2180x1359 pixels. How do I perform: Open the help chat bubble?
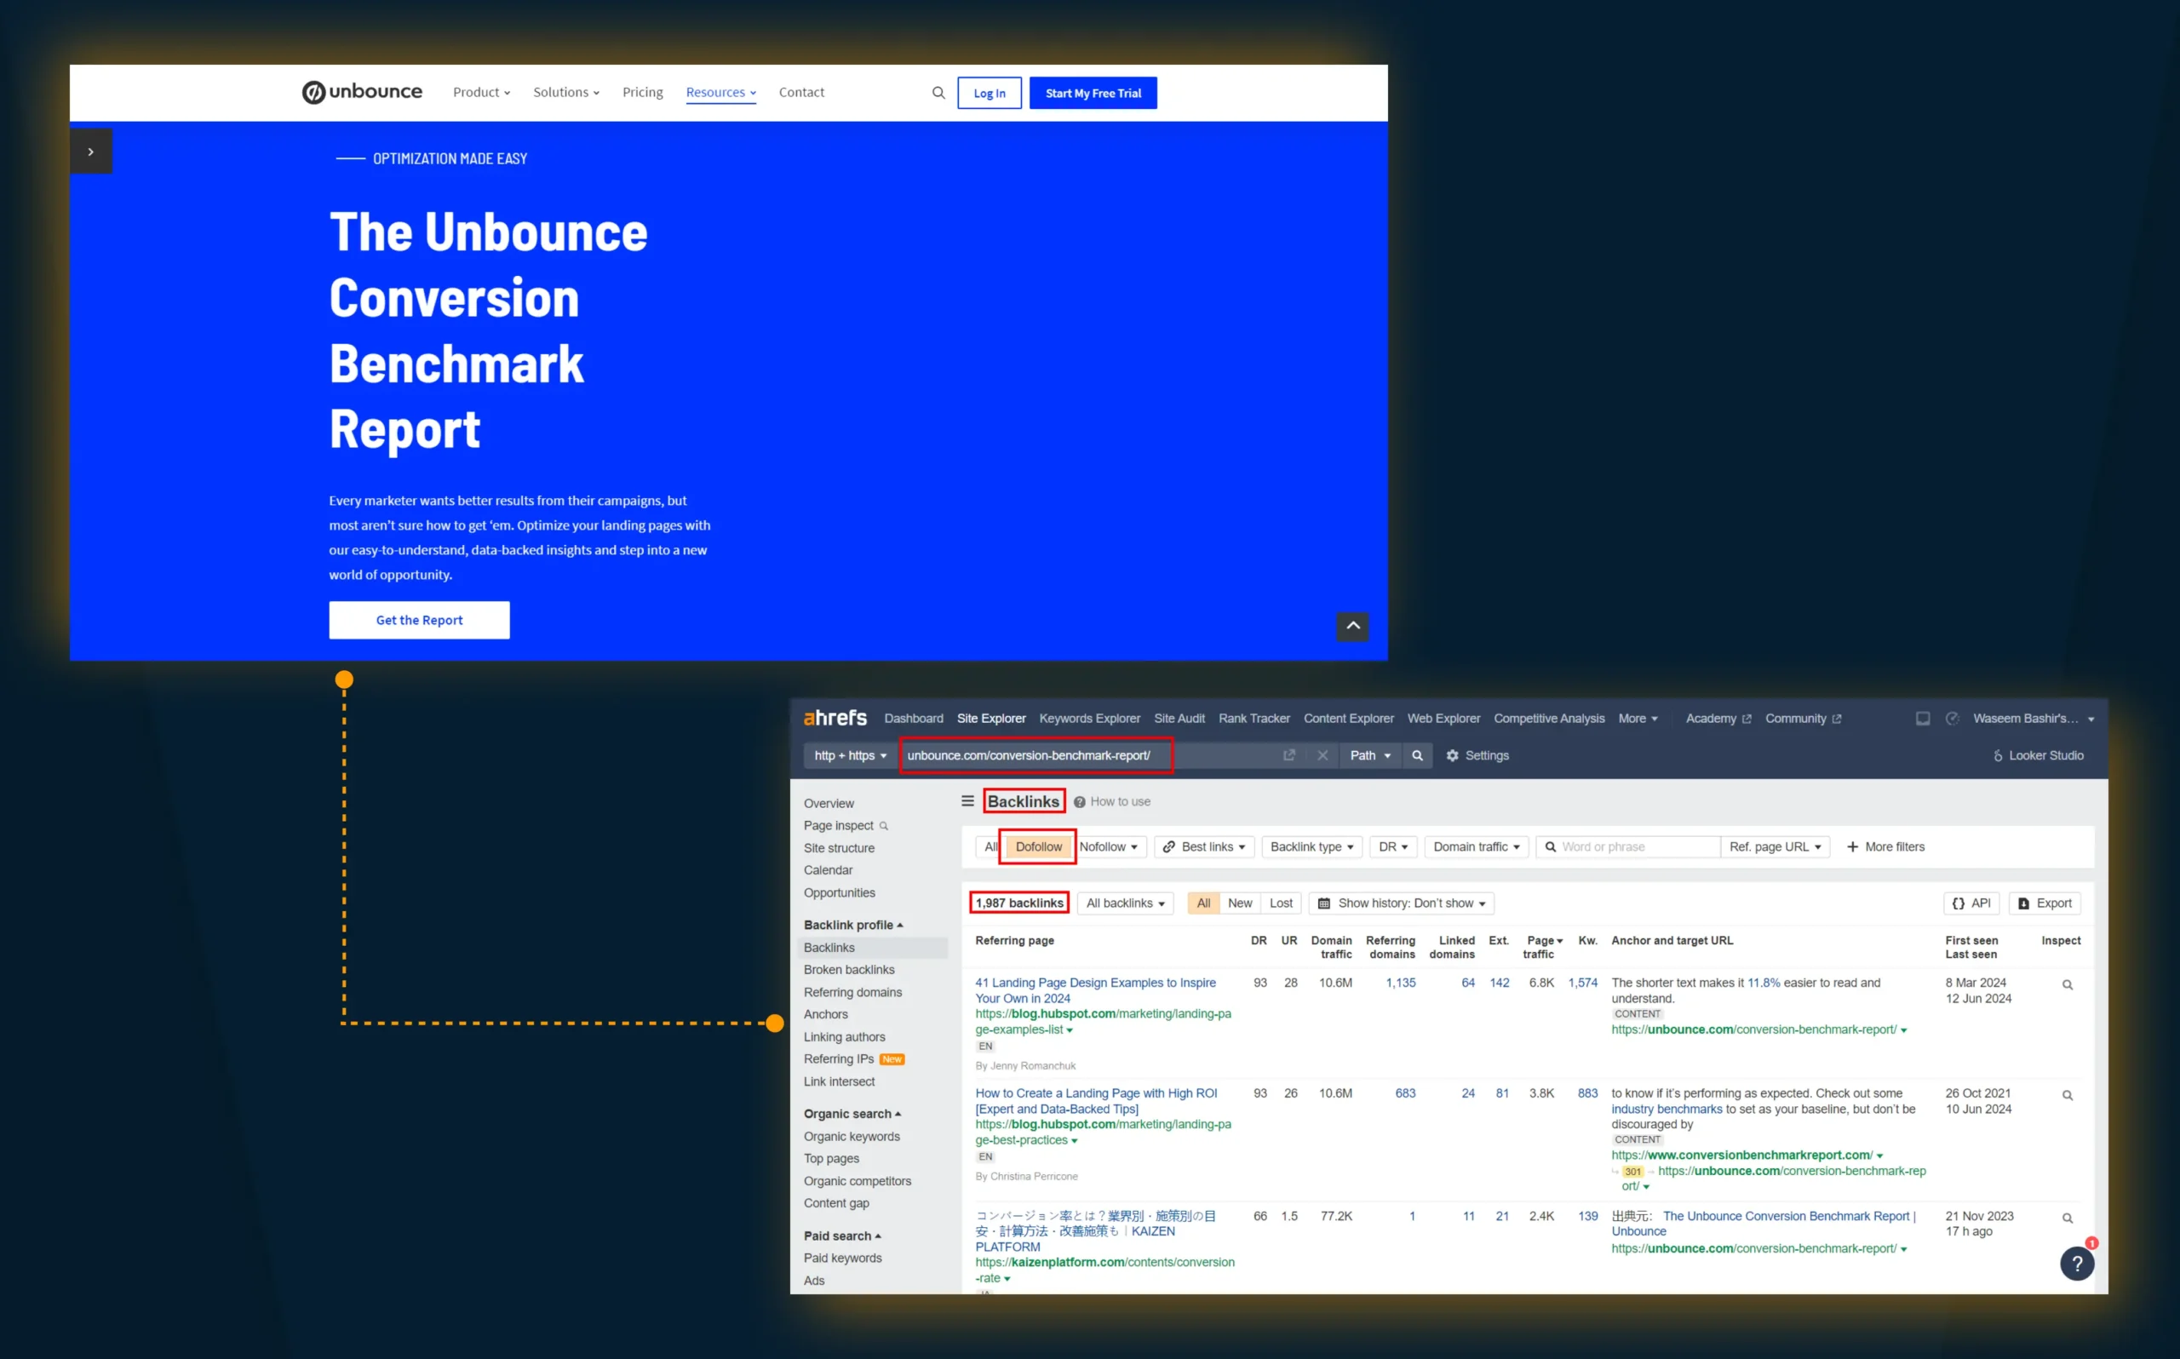(2077, 1263)
